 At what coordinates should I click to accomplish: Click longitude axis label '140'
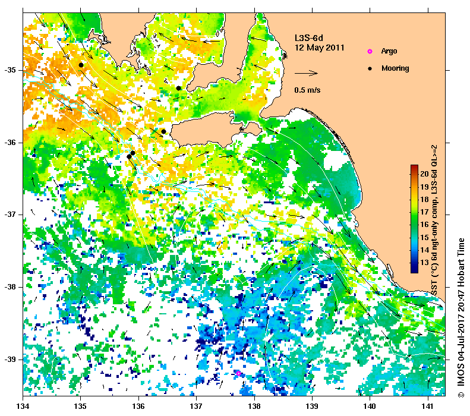[370, 406]
